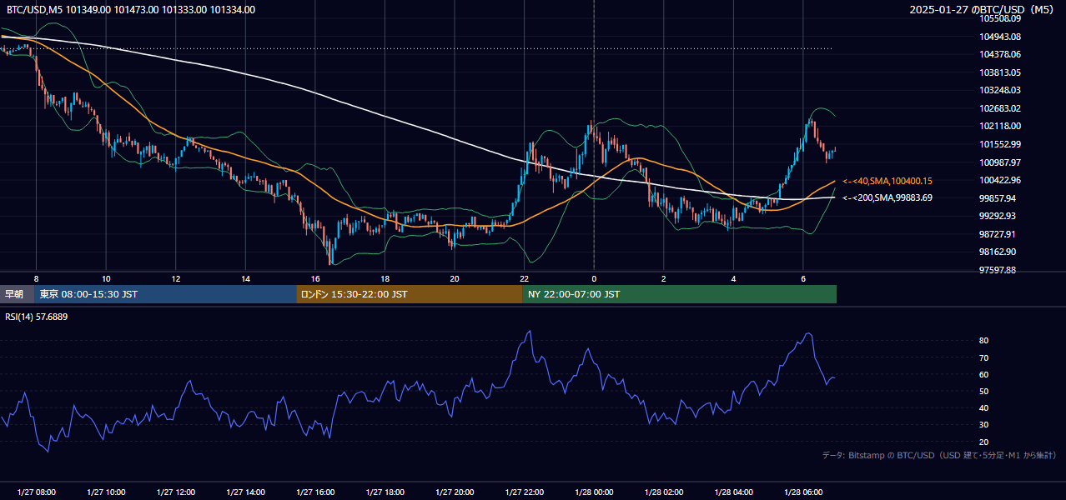Click the 1/28 04:00 date axis label
Image resolution: width=1066 pixels, height=500 pixels.
pos(734,492)
